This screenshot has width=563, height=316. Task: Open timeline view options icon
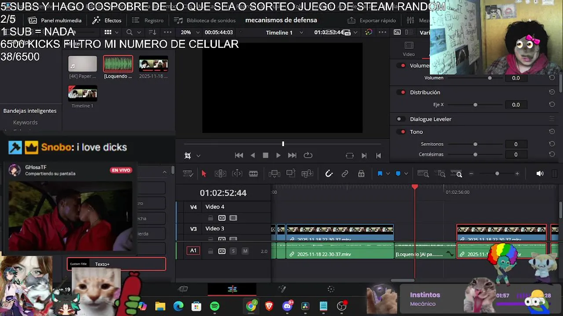(188, 174)
